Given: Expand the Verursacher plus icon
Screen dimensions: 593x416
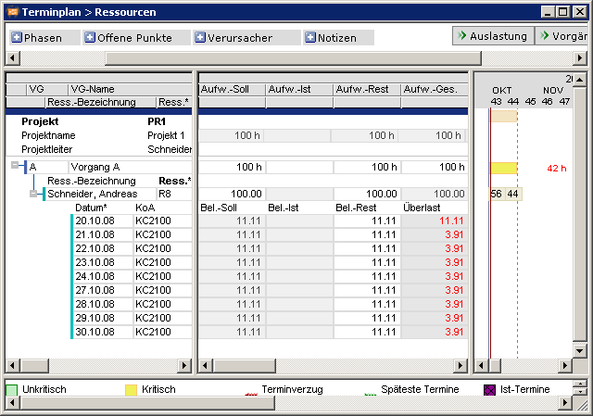Looking at the screenshot, I should coord(200,37).
